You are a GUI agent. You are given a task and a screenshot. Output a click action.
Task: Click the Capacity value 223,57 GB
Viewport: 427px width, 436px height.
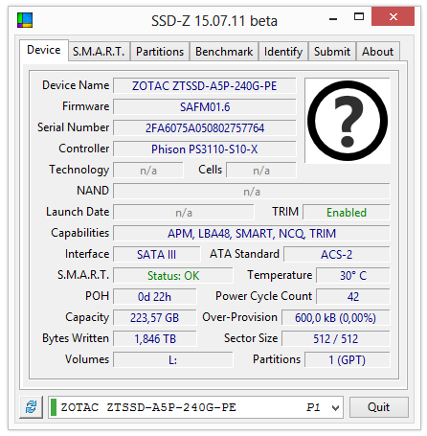[x=155, y=318]
